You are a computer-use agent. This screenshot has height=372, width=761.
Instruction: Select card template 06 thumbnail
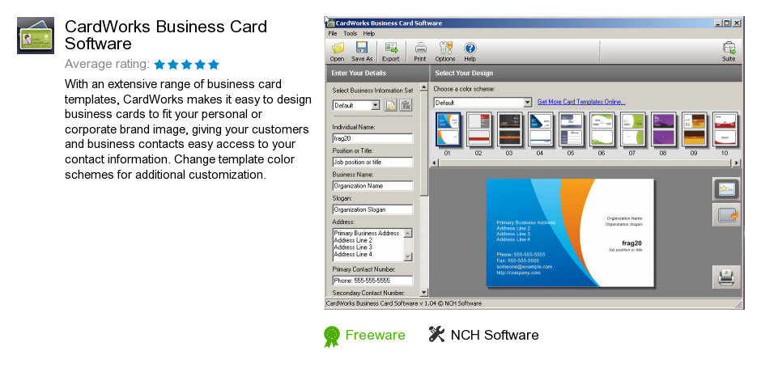(602, 129)
